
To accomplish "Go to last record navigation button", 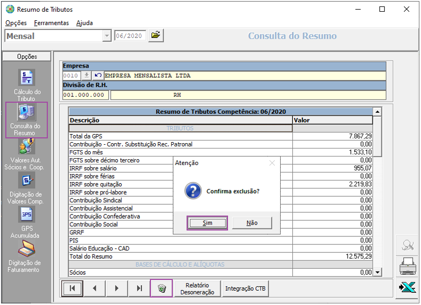I will (x=139, y=288).
